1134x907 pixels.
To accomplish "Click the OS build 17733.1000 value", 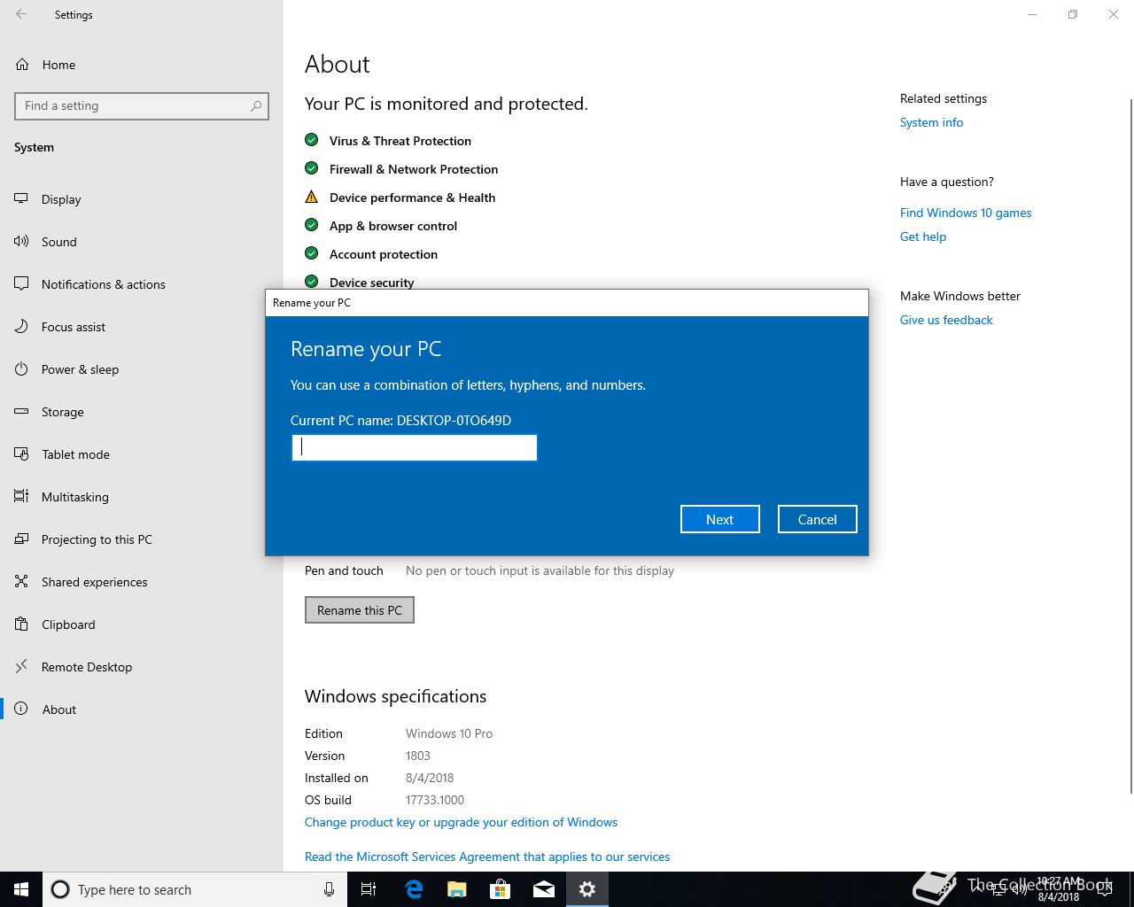I will click(x=435, y=800).
